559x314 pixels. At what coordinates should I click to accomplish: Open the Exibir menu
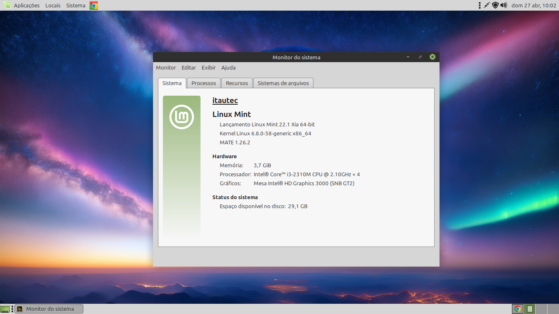(x=209, y=67)
